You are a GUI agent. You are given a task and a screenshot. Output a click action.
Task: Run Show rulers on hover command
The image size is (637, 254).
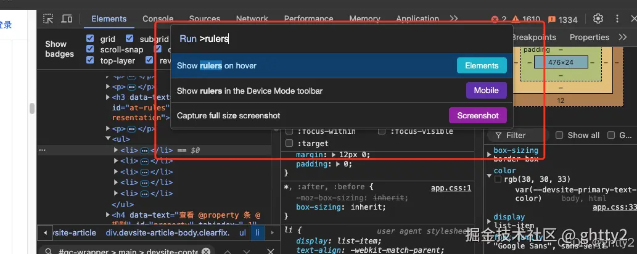click(x=342, y=65)
